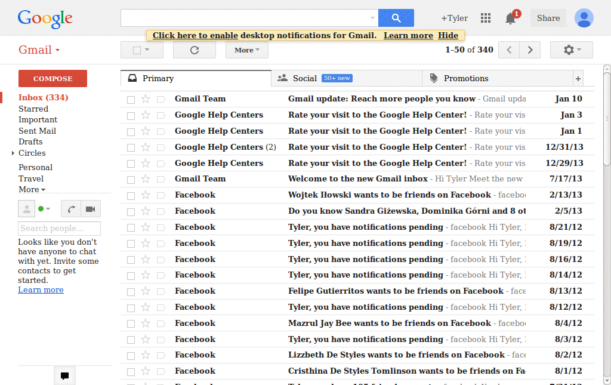Select the 12/29/13 Help Centers email checkbox

pos(131,164)
